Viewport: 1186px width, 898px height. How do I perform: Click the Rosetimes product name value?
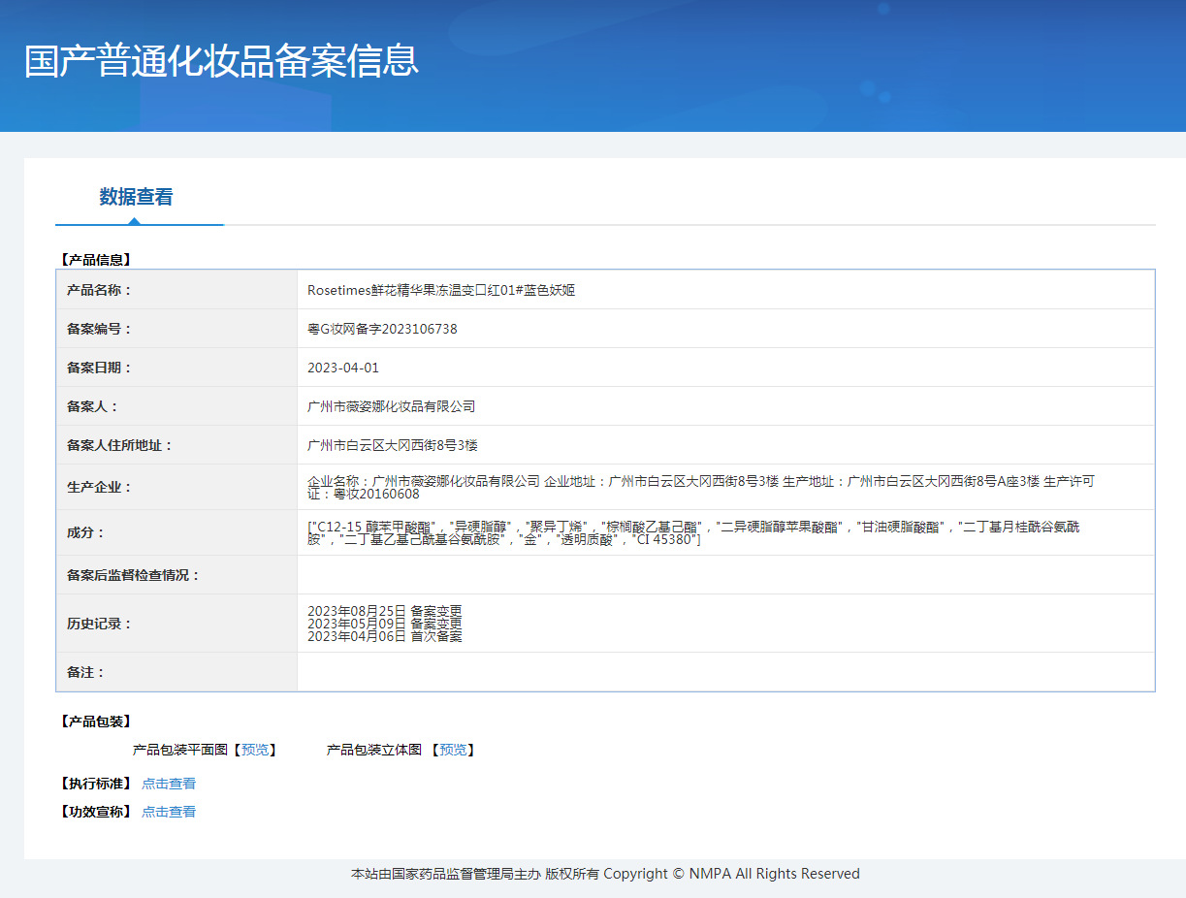[x=441, y=290]
